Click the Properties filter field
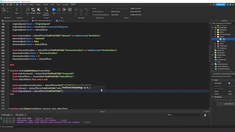Image resolution: width=235 pixels, height=132 pixels. (223, 77)
